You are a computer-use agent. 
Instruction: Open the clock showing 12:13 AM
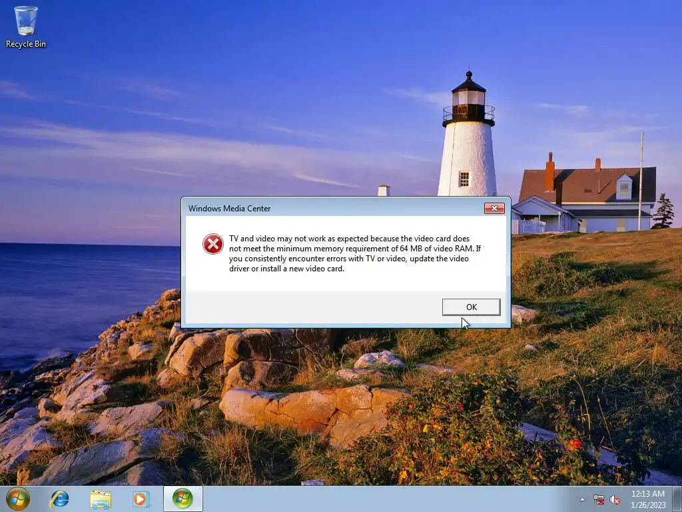[x=648, y=499]
